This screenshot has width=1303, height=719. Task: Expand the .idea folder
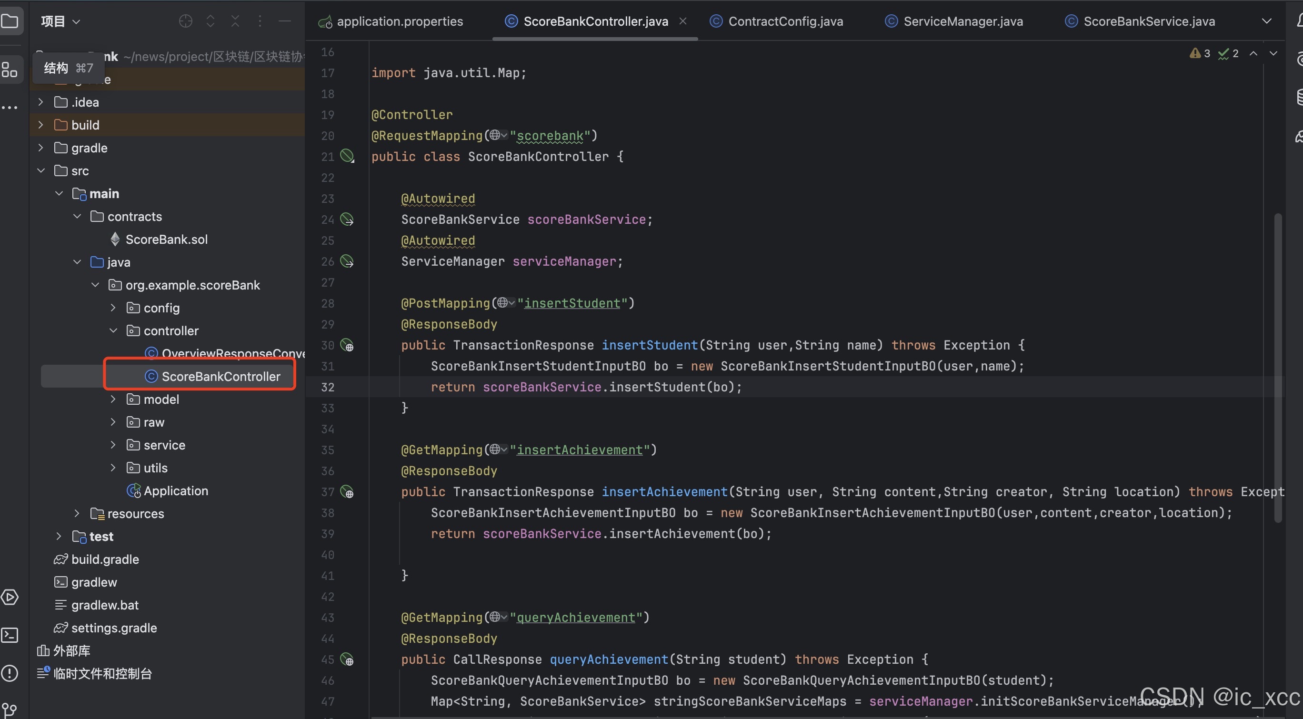[41, 102]
